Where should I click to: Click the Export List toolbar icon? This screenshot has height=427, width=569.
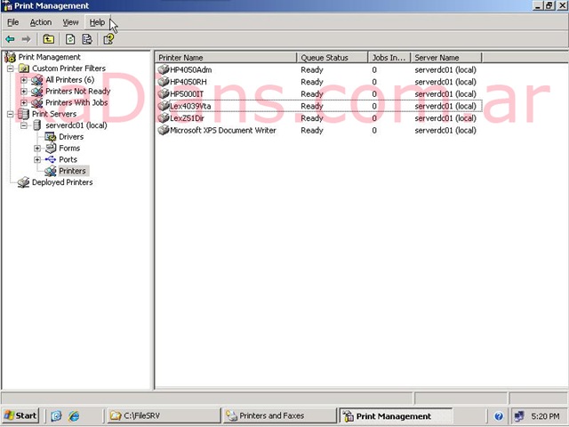coord(87,39)
